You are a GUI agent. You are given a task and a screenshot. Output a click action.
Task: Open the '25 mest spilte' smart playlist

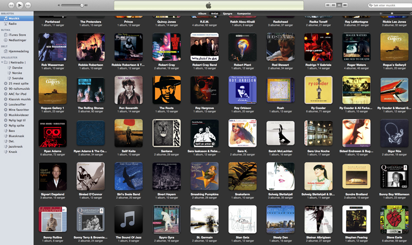coord(16,83)
